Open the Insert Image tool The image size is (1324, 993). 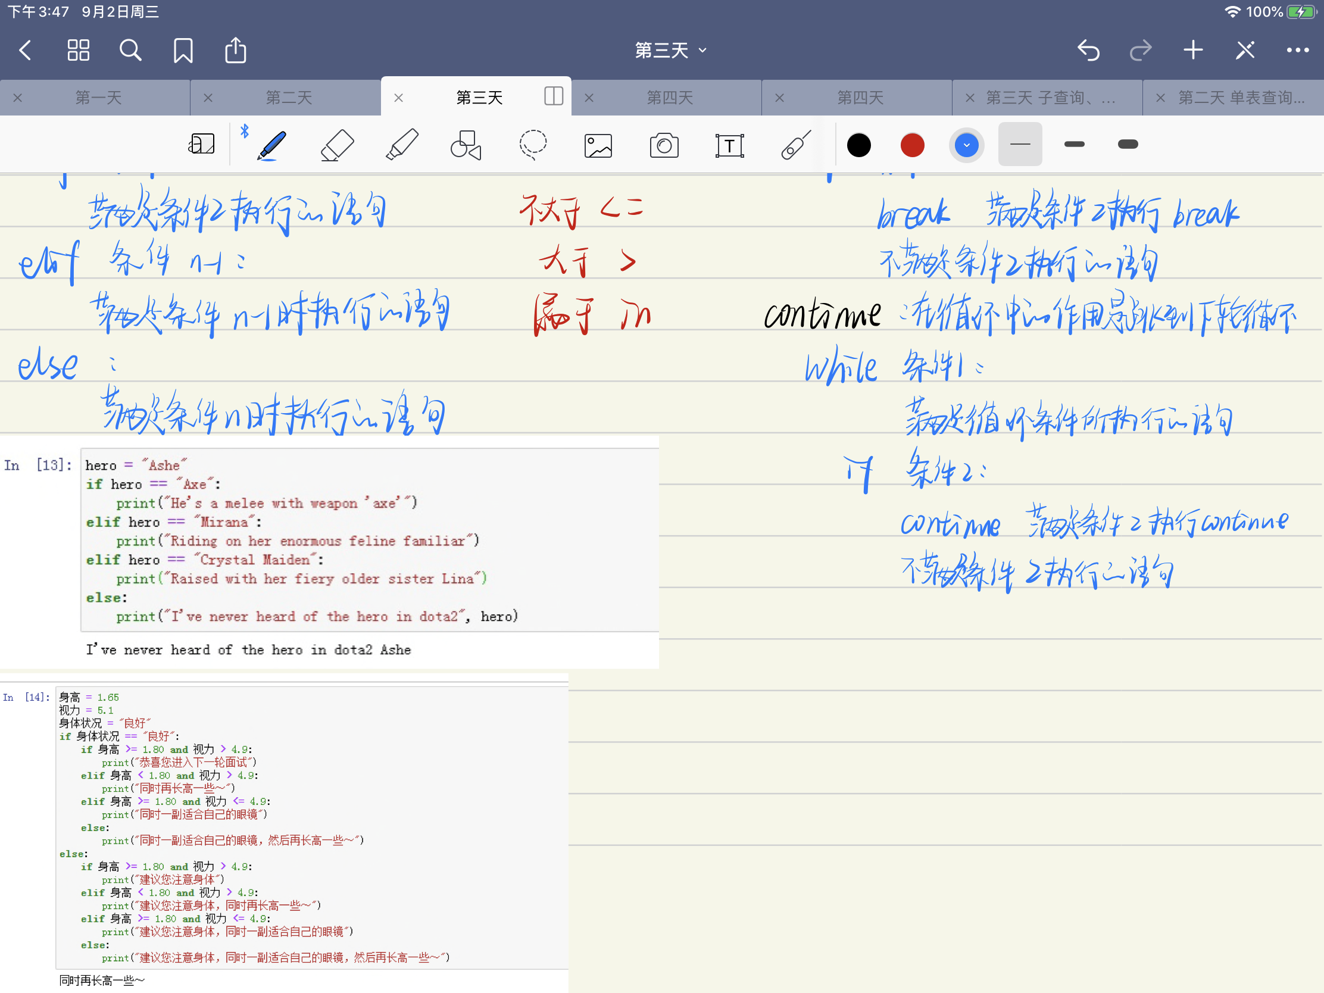tap(598, 145)
